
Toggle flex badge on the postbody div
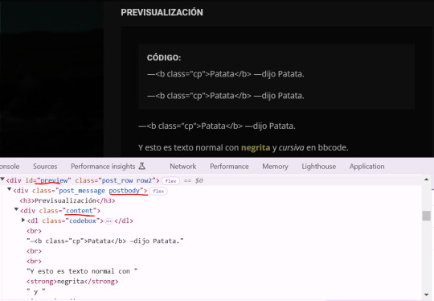pos(158,191)
